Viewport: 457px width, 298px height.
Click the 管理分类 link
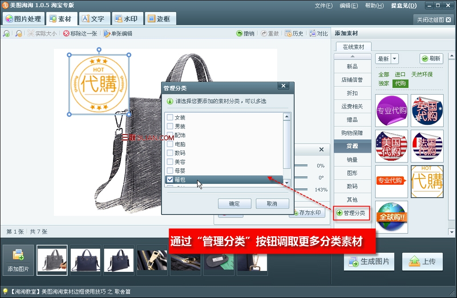click(352, 213)
